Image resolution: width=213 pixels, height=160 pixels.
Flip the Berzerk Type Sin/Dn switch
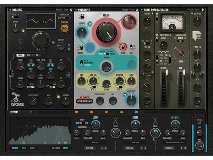[x=51, y=86]
